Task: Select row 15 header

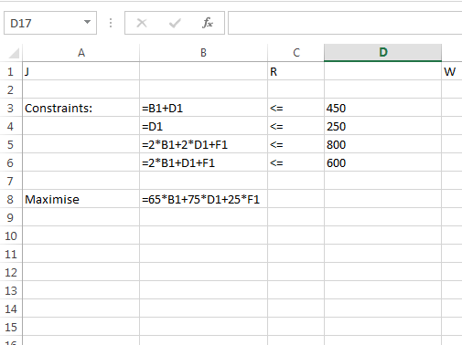Action: [x=11, y=328]
